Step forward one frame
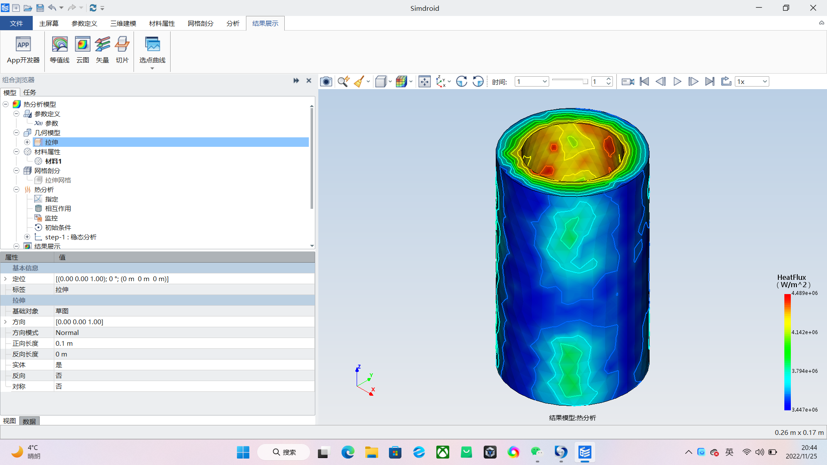Viewport: 827px width, 465px height. [693, 81]
